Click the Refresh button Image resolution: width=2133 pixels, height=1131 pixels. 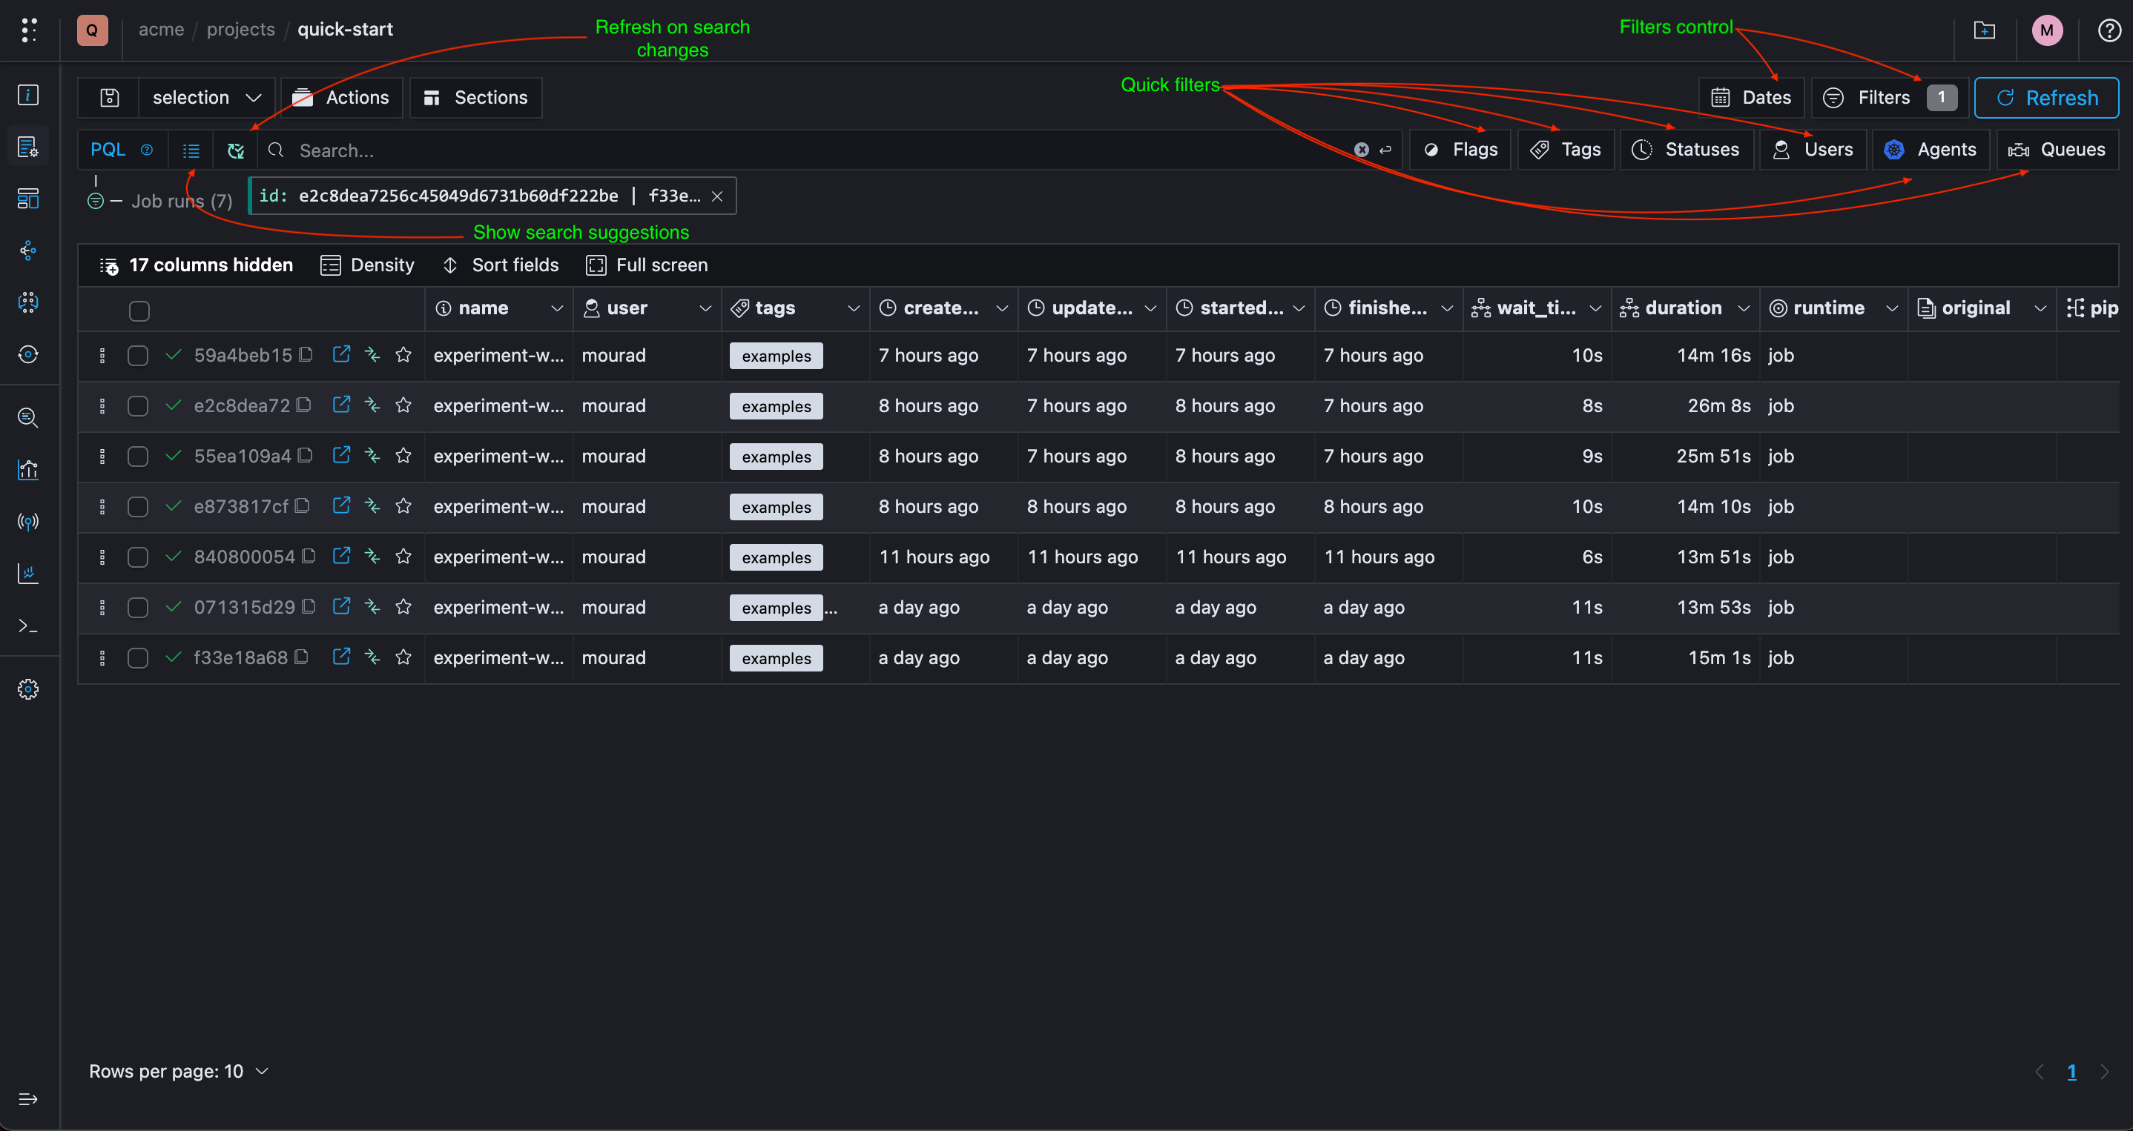(x=2047, y=98)
